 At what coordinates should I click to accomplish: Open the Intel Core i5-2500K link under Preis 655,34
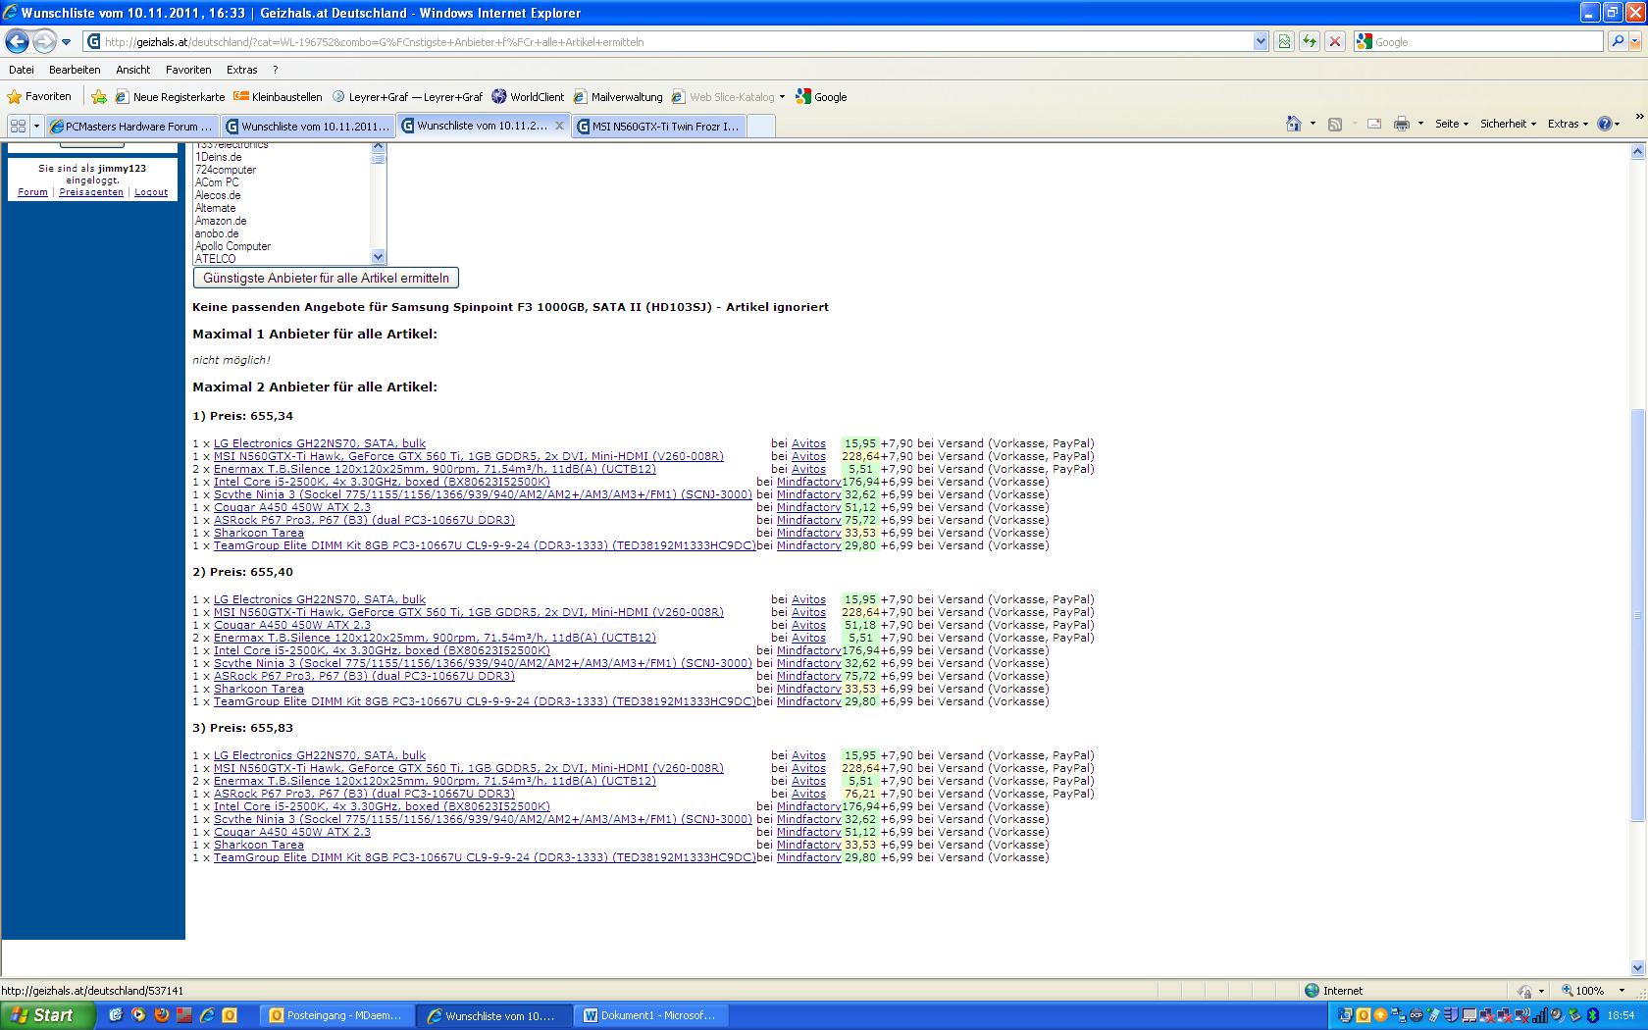click(382, 482)
